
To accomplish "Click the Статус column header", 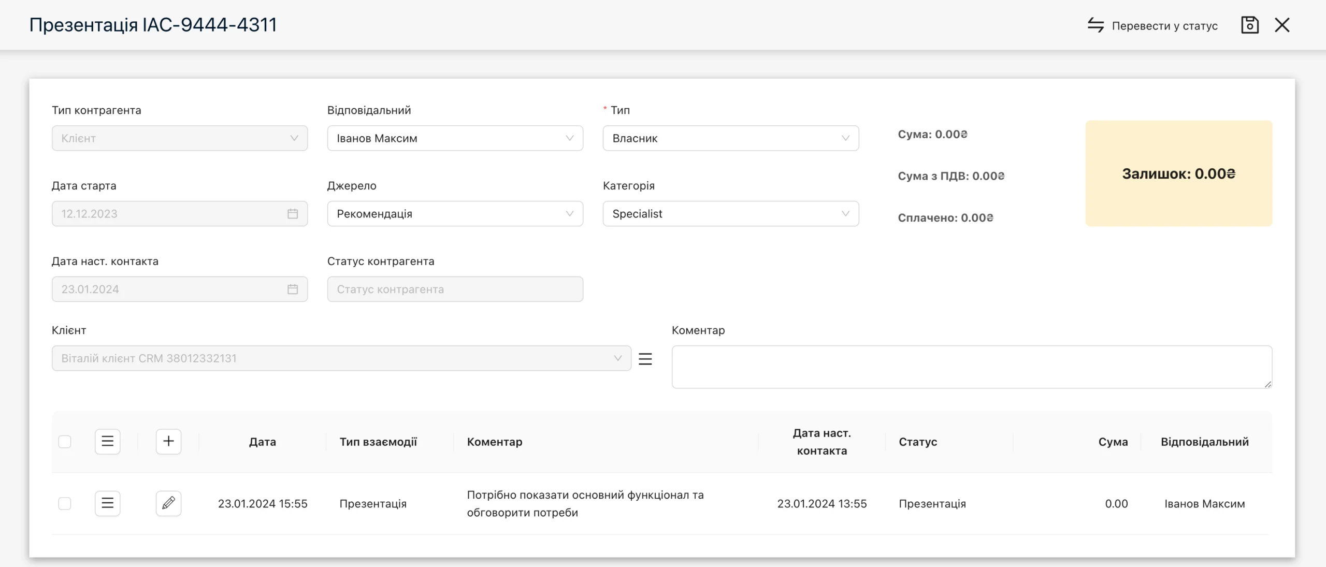I will tap(918, 442).
